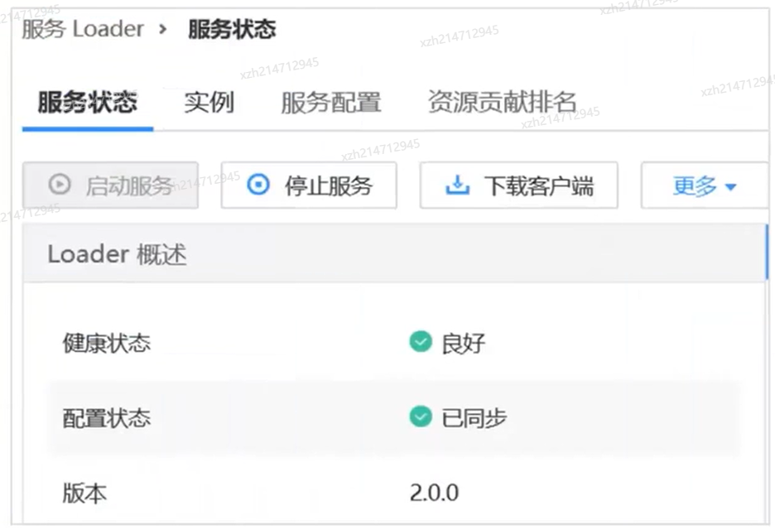
Task: Expand the 更多 dropdown caret
Action: pyautogui.click(x=730, y=186)
